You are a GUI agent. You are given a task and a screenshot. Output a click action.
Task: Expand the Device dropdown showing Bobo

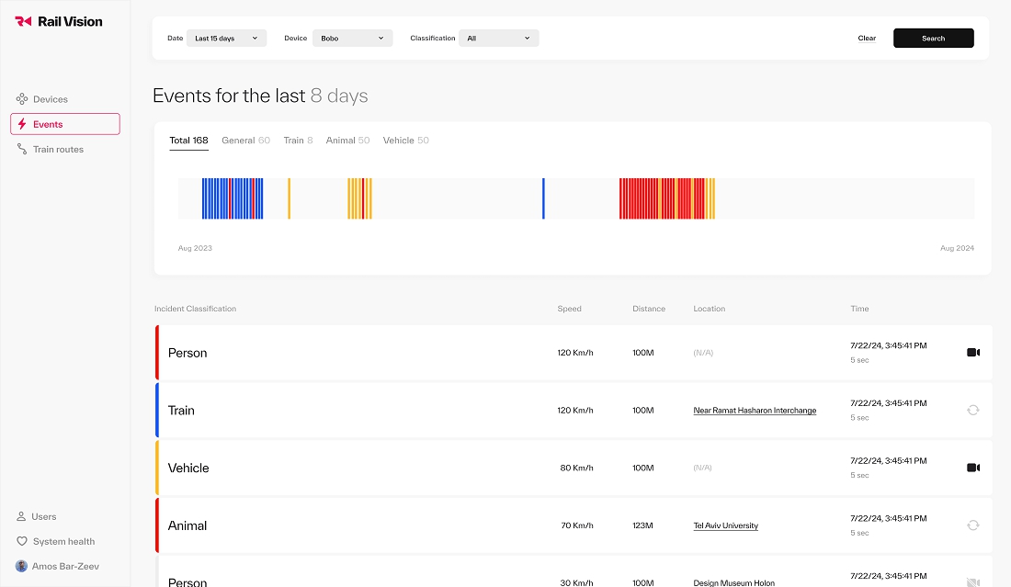[x=352, y=39]
